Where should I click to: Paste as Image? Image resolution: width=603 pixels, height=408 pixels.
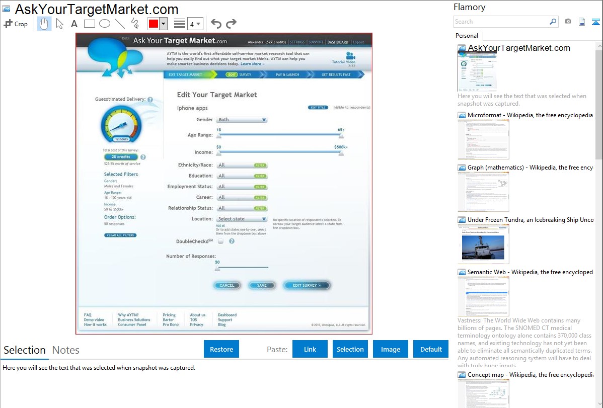pos(391,349)
